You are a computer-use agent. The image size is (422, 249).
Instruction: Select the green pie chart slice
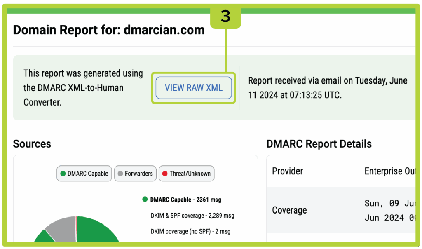click(94, 230)
